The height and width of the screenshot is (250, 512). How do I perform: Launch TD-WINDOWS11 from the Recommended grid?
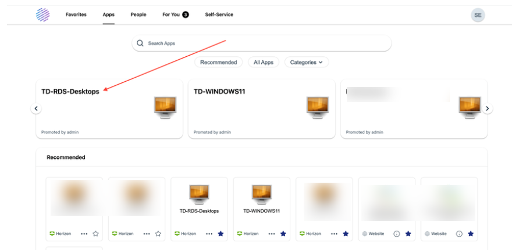261,194
